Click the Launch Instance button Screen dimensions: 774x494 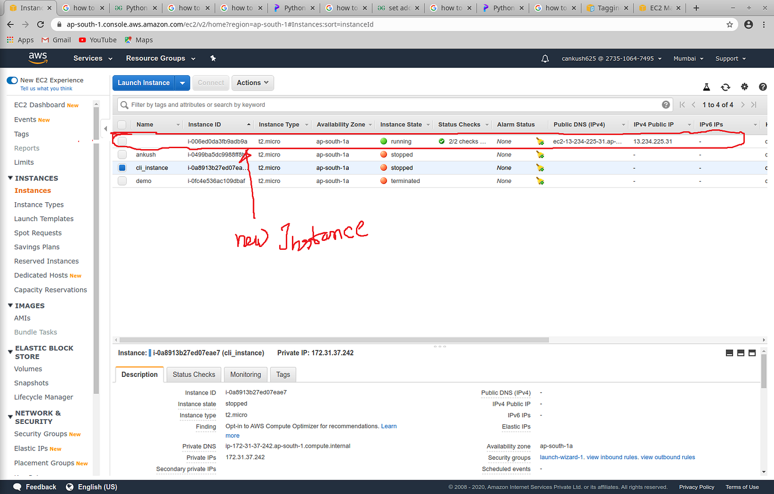(144, 83)
